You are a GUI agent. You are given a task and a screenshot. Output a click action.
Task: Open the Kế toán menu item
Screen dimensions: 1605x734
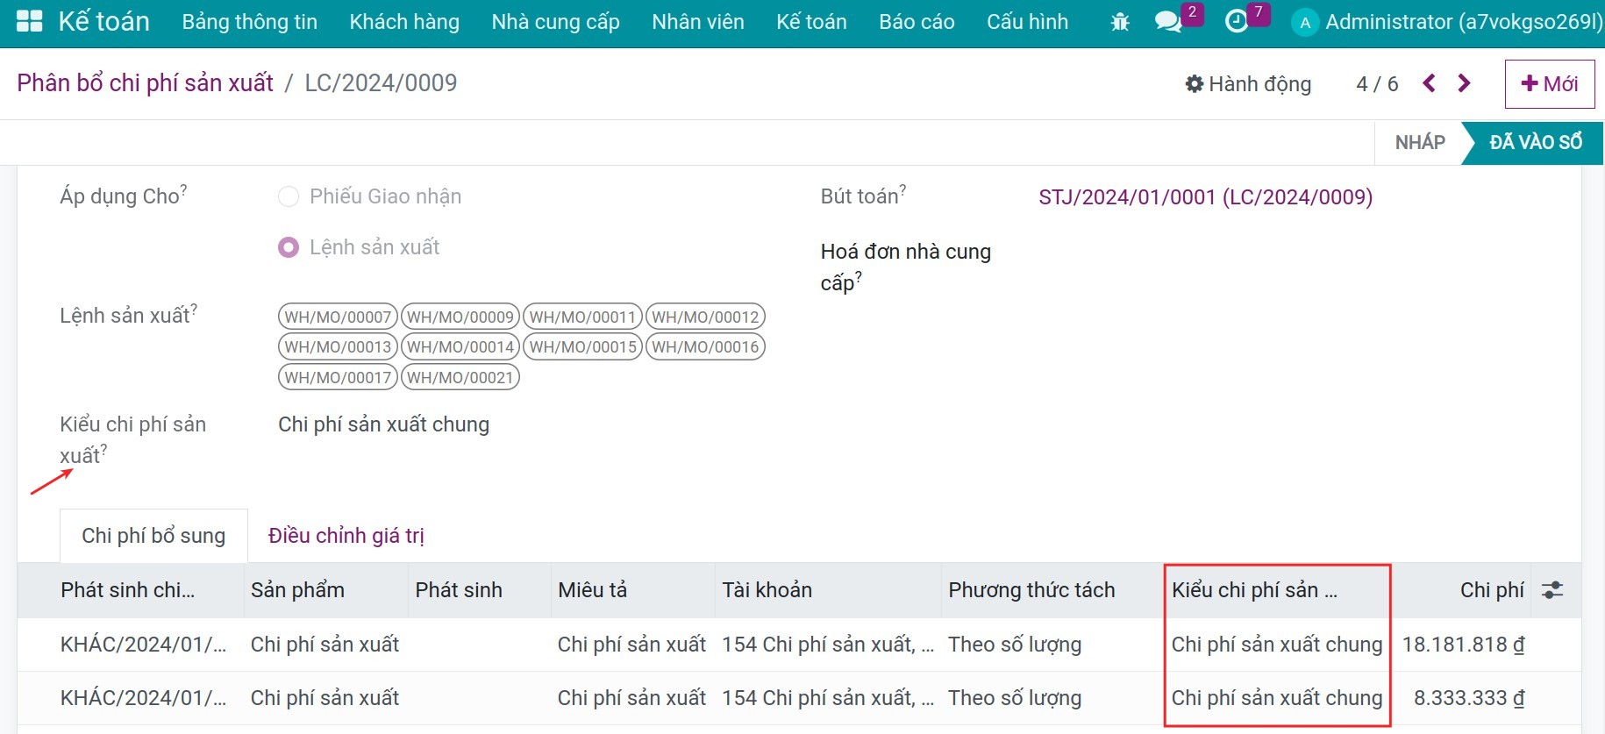coord(811,22)
